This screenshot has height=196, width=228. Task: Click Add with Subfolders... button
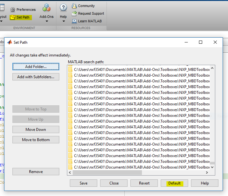pyautogui.click(x=36, y=77)
